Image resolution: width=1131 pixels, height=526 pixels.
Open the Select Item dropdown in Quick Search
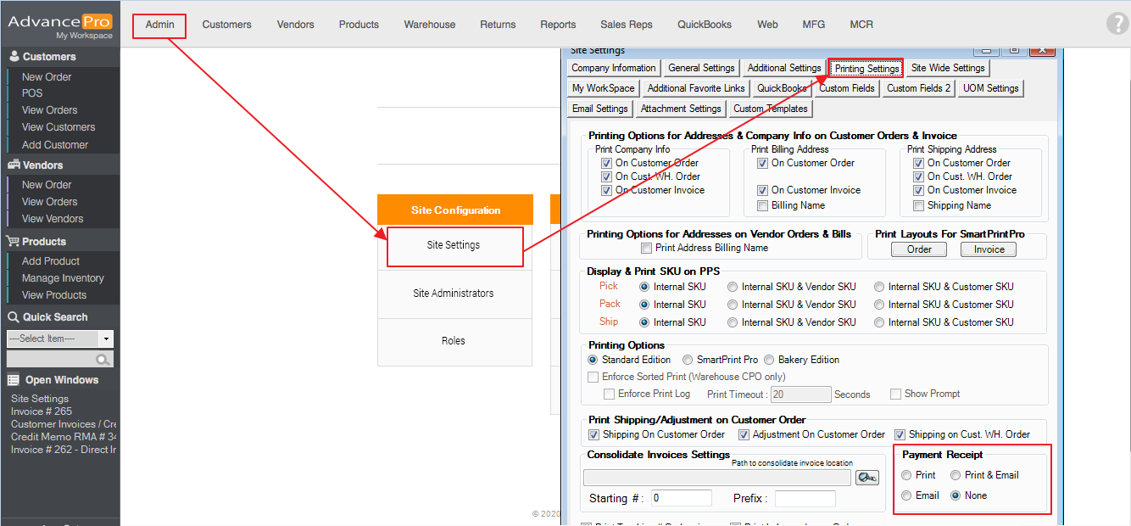tap(106, 339)
